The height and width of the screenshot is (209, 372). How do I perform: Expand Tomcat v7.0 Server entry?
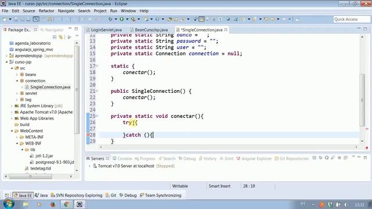tap(90, 166)
